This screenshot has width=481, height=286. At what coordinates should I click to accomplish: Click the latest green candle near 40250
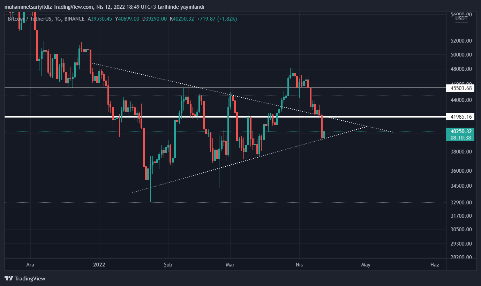coord(324,134)
